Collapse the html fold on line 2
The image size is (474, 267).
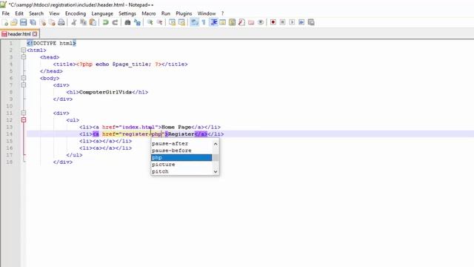24,50
